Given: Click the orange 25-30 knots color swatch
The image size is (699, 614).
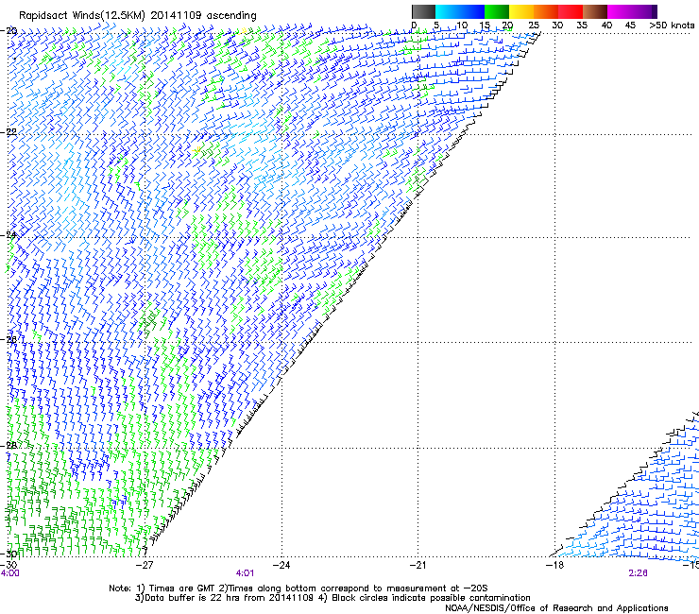Looking at the screenshot, I should click(x=546, y=11).
